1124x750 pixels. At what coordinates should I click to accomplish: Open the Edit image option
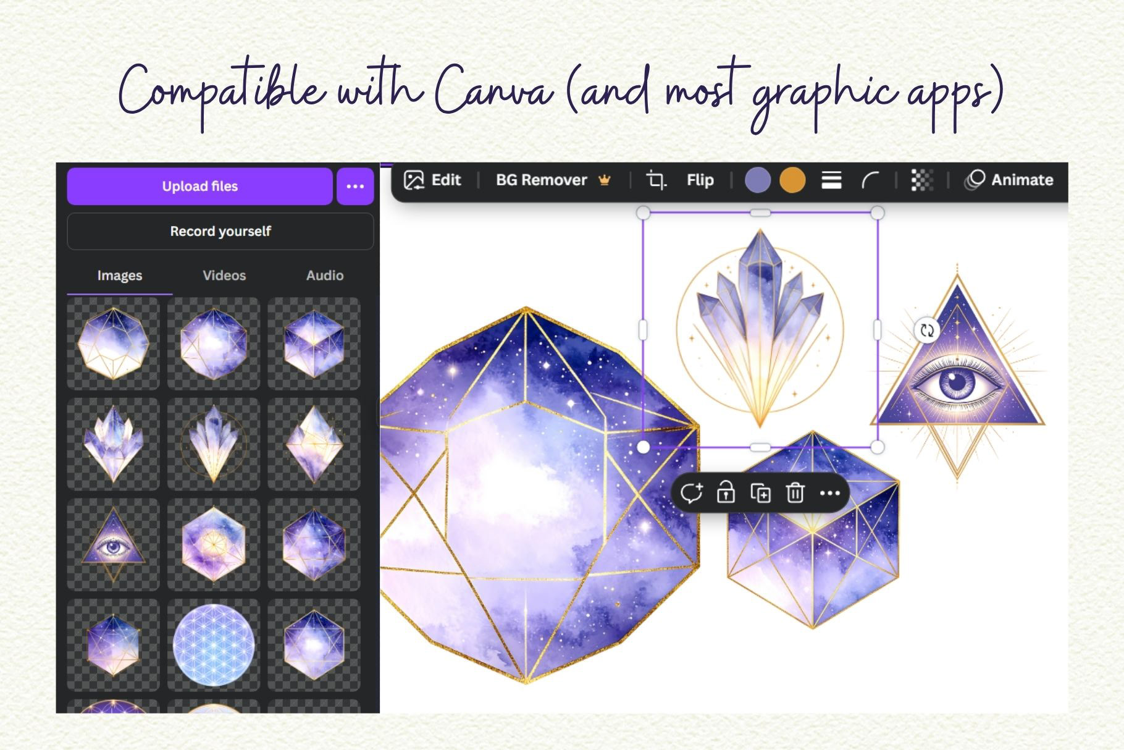pos(432,180)
